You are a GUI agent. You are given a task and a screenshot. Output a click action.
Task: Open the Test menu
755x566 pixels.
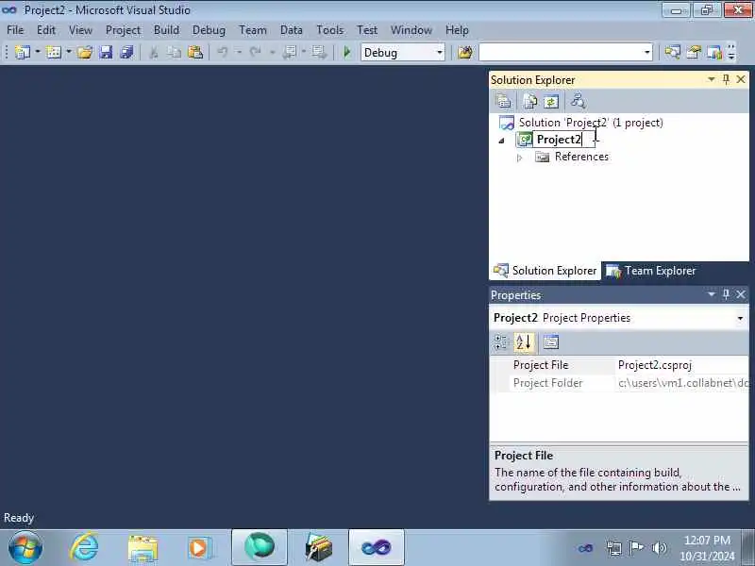tap(367, 30)
